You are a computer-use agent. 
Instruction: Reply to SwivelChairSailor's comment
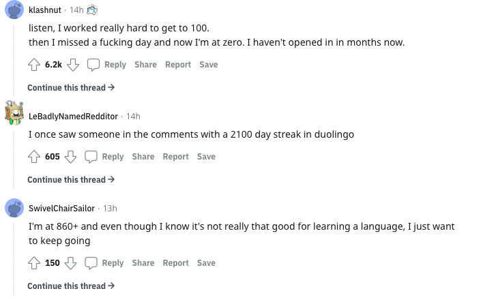point(104,263)
